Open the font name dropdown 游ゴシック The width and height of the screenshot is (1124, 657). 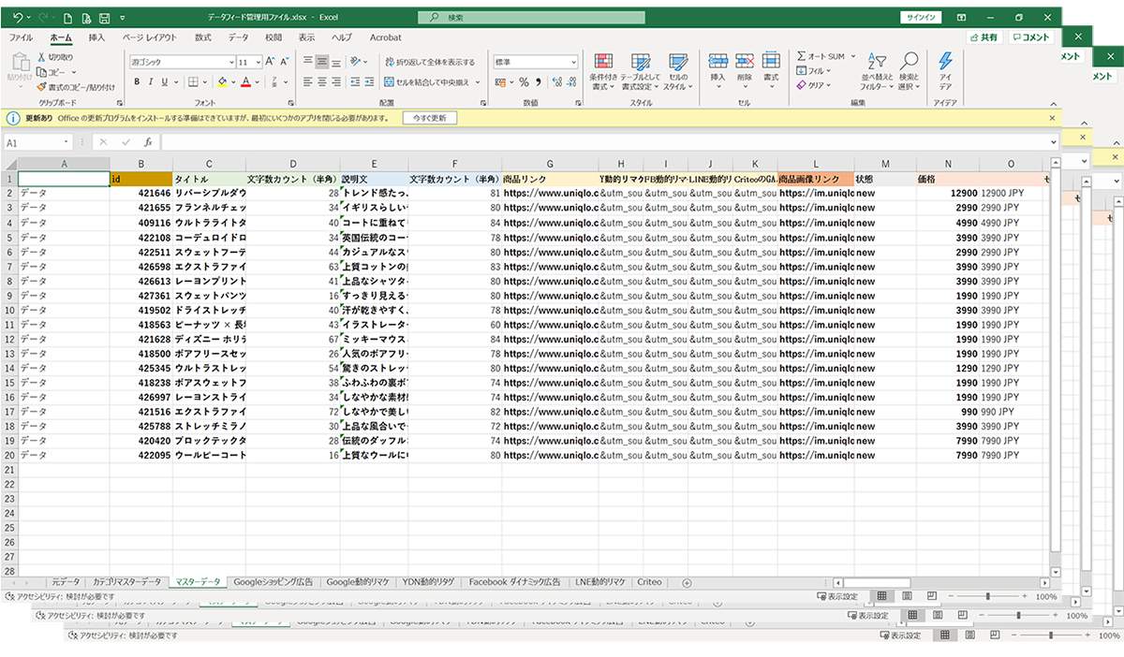(231, 62)
